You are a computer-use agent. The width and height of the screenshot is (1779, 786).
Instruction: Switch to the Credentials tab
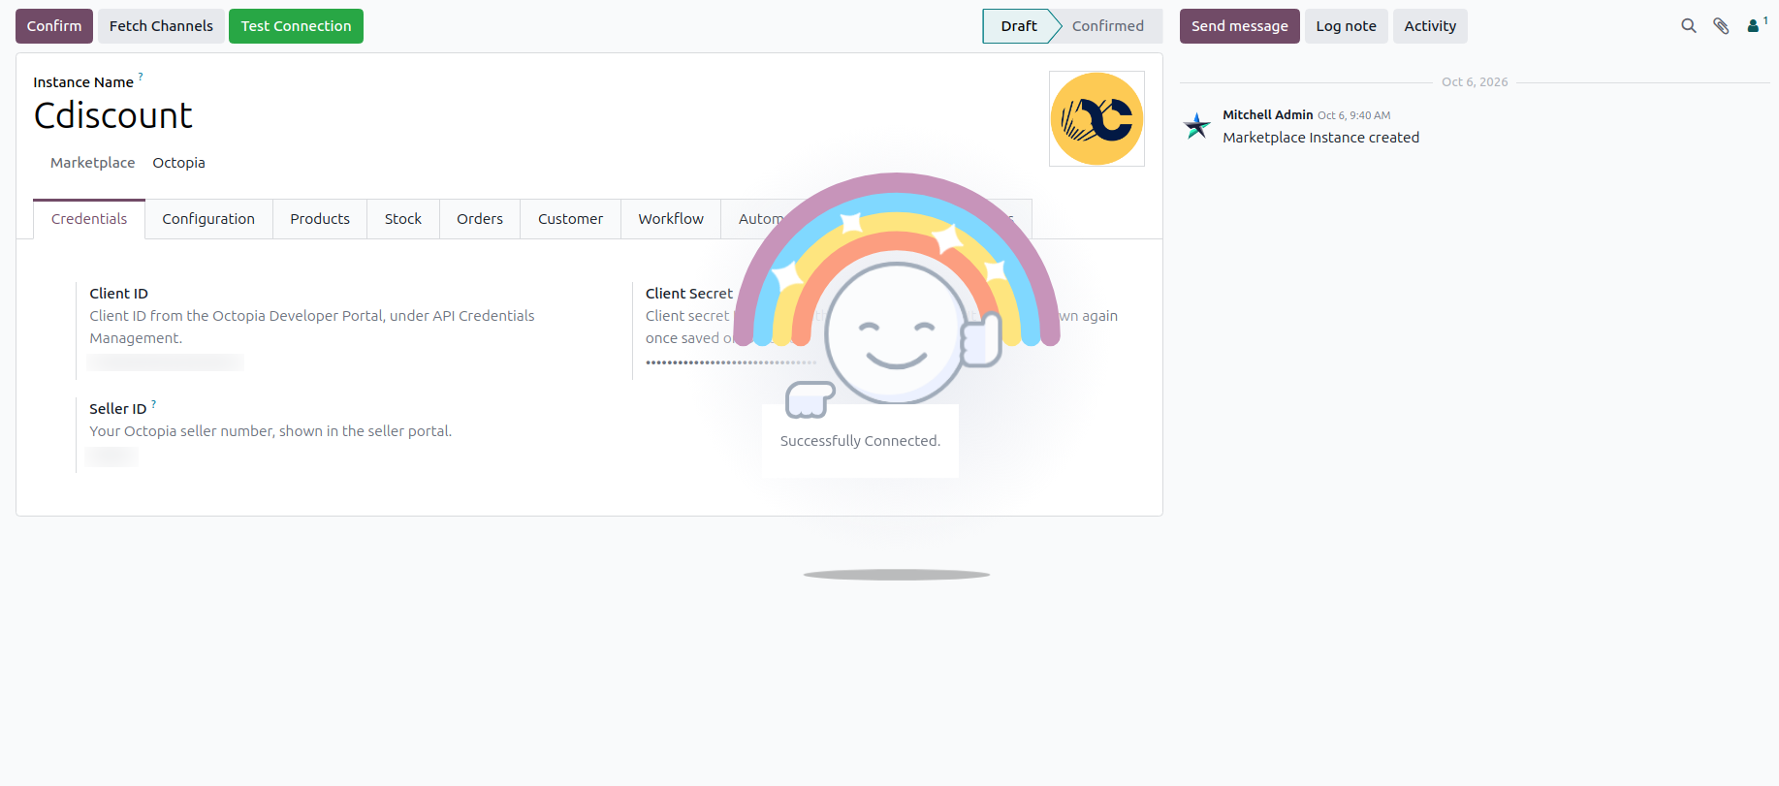coord(89,219)
